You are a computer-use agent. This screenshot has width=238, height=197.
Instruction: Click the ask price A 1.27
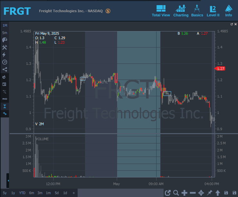click(x=202, y=33)
